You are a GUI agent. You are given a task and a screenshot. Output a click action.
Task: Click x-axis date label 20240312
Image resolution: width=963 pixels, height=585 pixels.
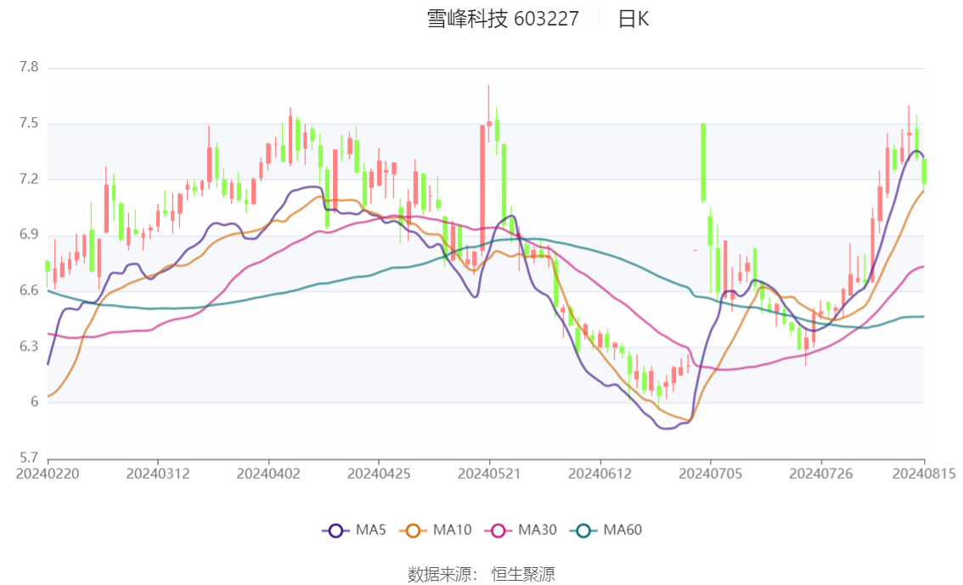point(158,474)
